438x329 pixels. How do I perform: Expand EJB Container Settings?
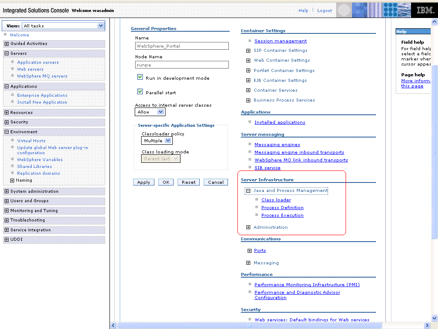tap(248, 81)
